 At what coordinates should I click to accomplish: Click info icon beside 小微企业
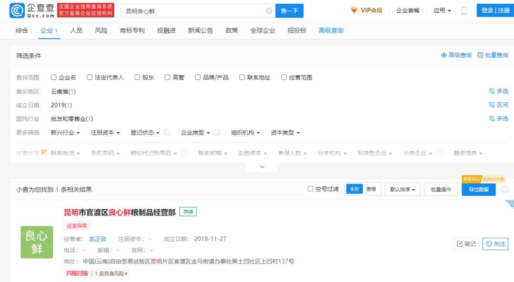440,153
